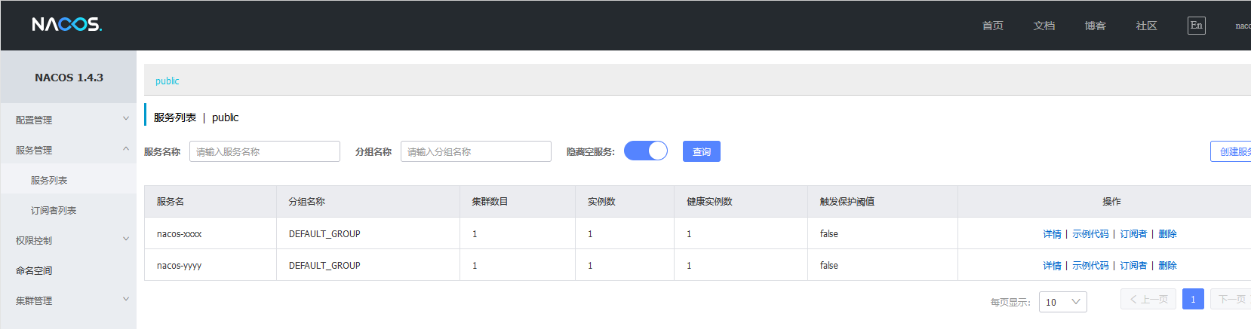Switch language with the En icon
This screenshot has height=329, width=1251.
click(x=1196, y=26)
